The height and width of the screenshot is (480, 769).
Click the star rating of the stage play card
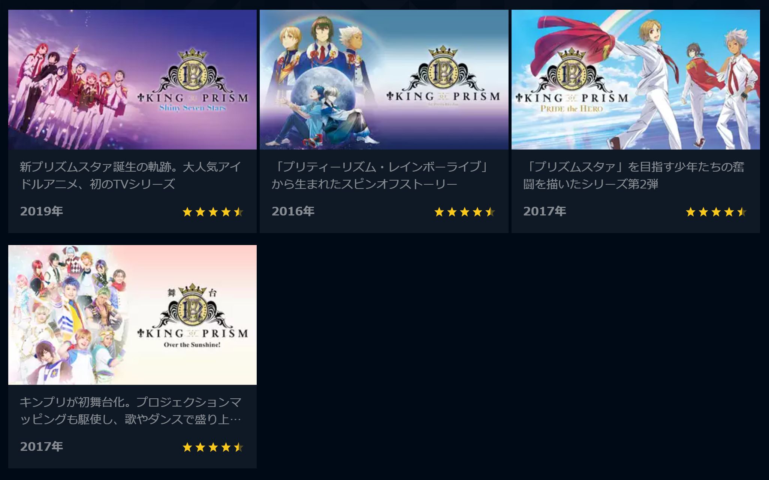213,447
